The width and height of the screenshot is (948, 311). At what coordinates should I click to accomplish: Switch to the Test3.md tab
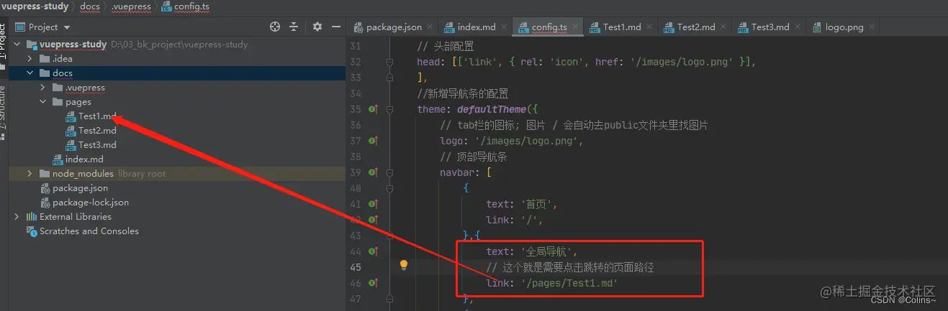[770, 27]
